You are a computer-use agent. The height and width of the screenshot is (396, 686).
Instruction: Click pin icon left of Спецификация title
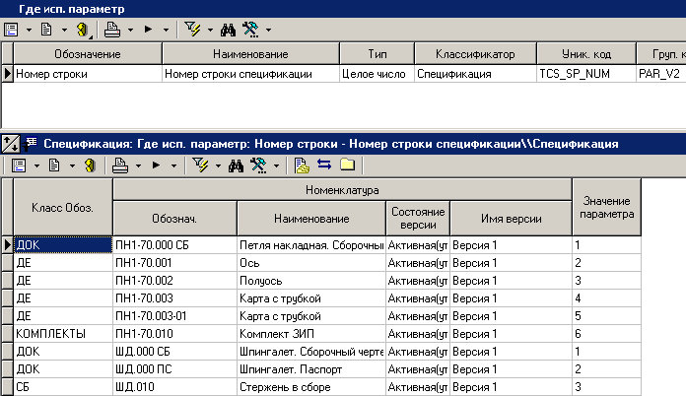pyautogui.click(x=11, y=143)
